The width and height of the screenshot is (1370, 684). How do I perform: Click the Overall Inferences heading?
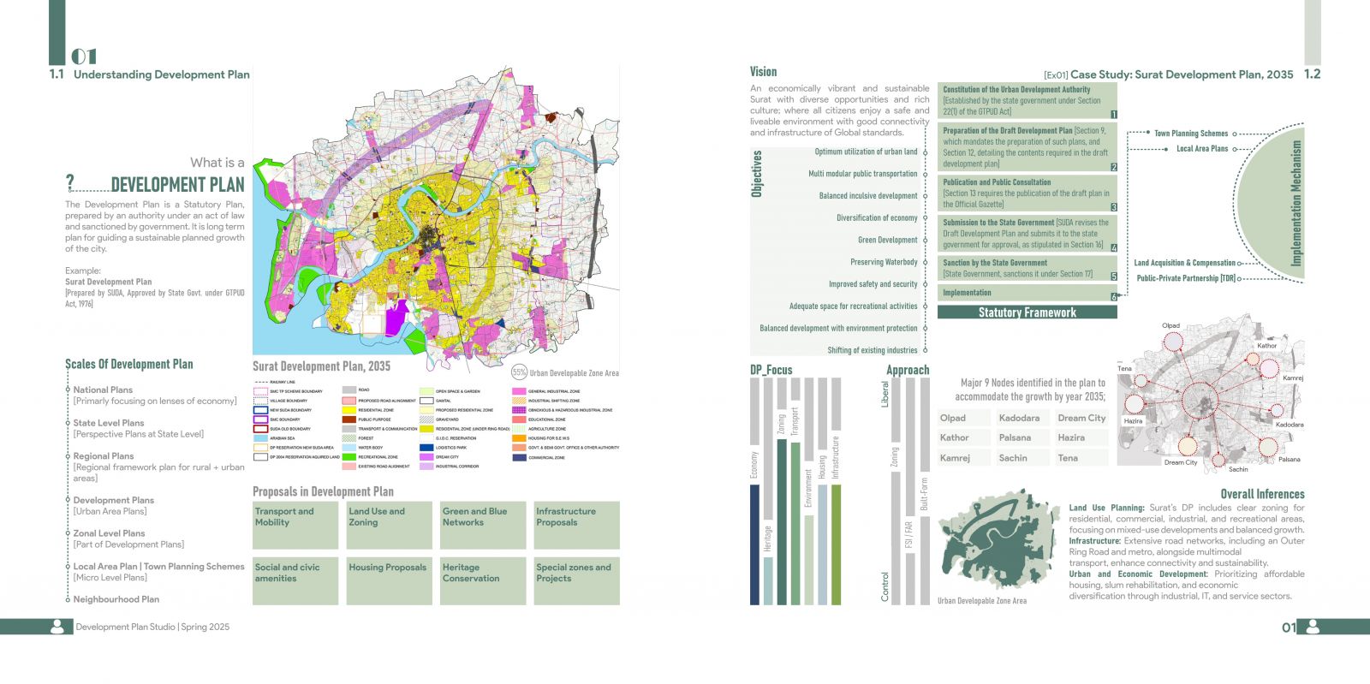point(1262,494)
